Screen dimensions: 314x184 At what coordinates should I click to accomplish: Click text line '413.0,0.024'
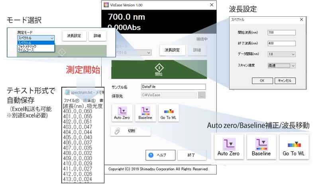point(77,179)
